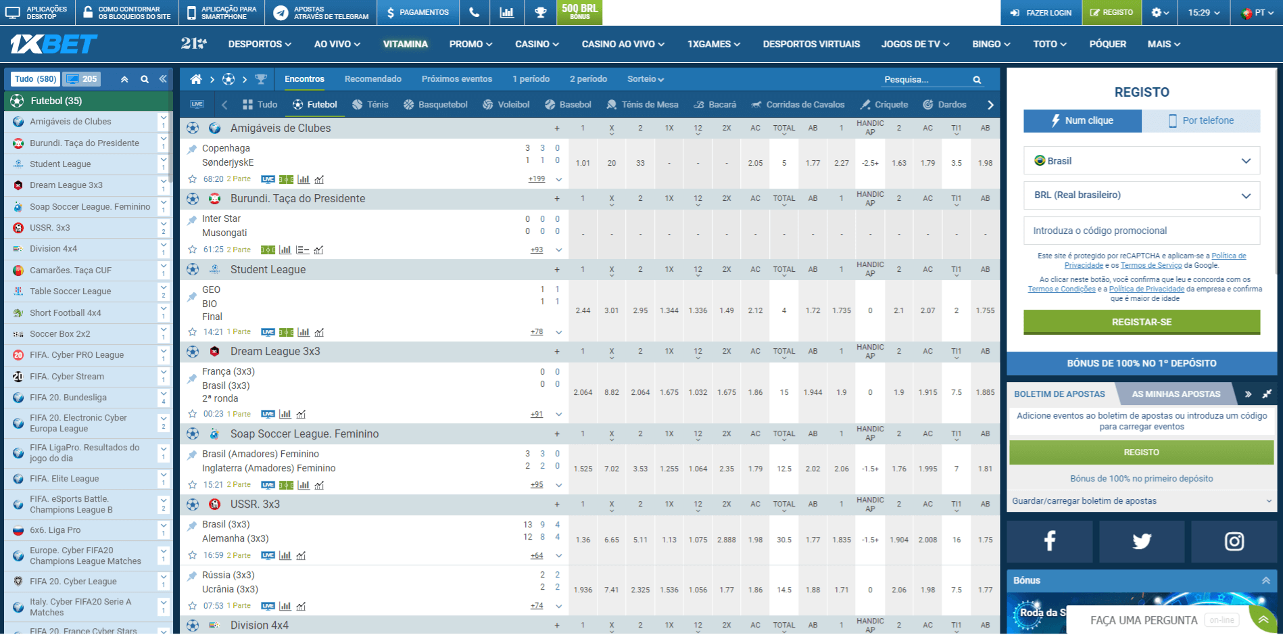Open the Facebook social page
This screenshot has width=1283, height=637.
(1049, 541)
